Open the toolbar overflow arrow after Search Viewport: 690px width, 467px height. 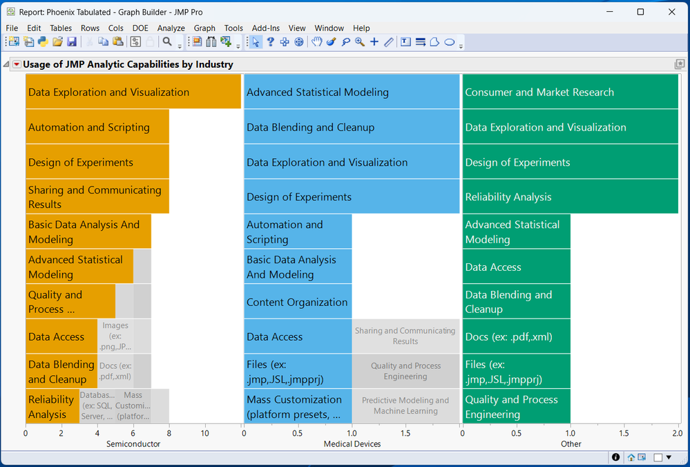click(180, 46)
